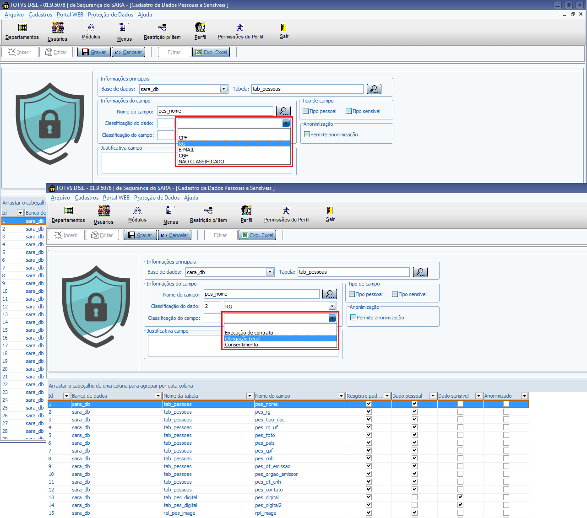Open Menus in the front window toolbar
This screenshot has width=587, height=518.
pyautogui.click(x=170, y=214)
